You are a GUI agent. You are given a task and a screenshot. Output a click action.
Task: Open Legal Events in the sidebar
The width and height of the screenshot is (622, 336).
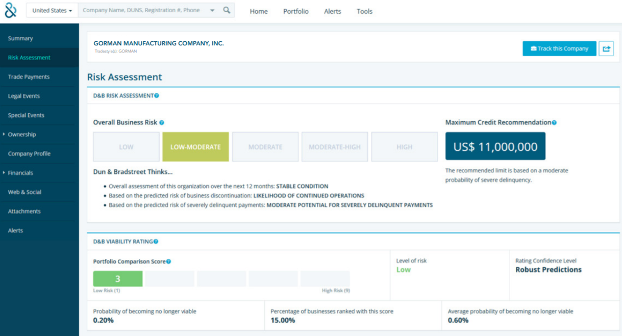tap(24, 96)
